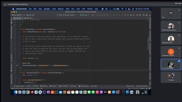Screen dimensions: 182x102
Task: Open Chrome from the Dock
Action: click(28, 92)
